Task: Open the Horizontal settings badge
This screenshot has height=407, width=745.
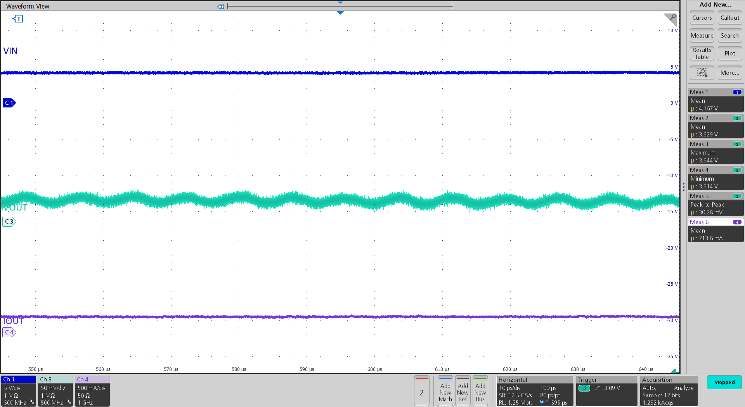Action: (535, 391)
